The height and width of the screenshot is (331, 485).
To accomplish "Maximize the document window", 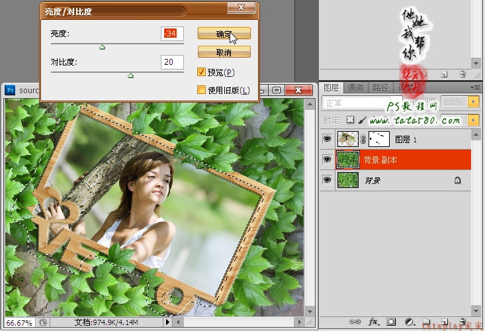I will (277, 90).
